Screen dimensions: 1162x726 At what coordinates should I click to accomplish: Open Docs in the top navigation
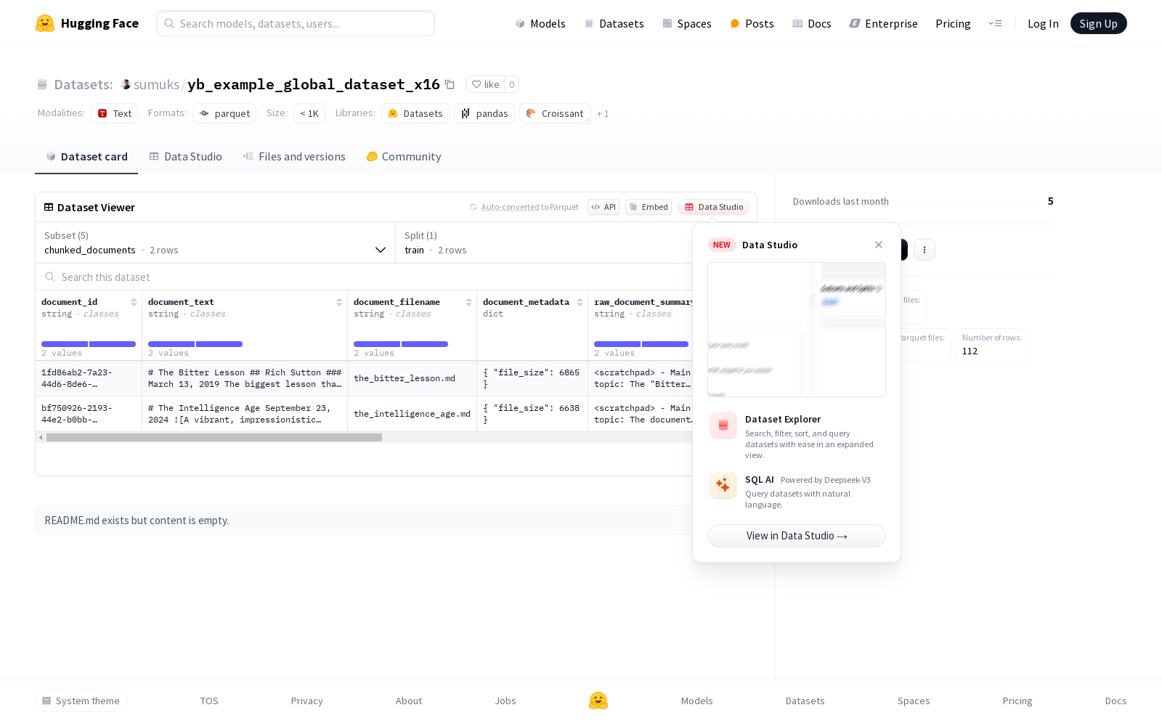coord(812,24)
